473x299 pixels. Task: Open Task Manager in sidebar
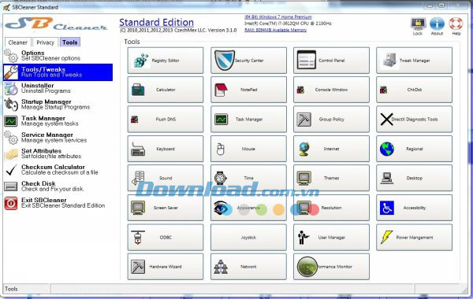(58, 121)
